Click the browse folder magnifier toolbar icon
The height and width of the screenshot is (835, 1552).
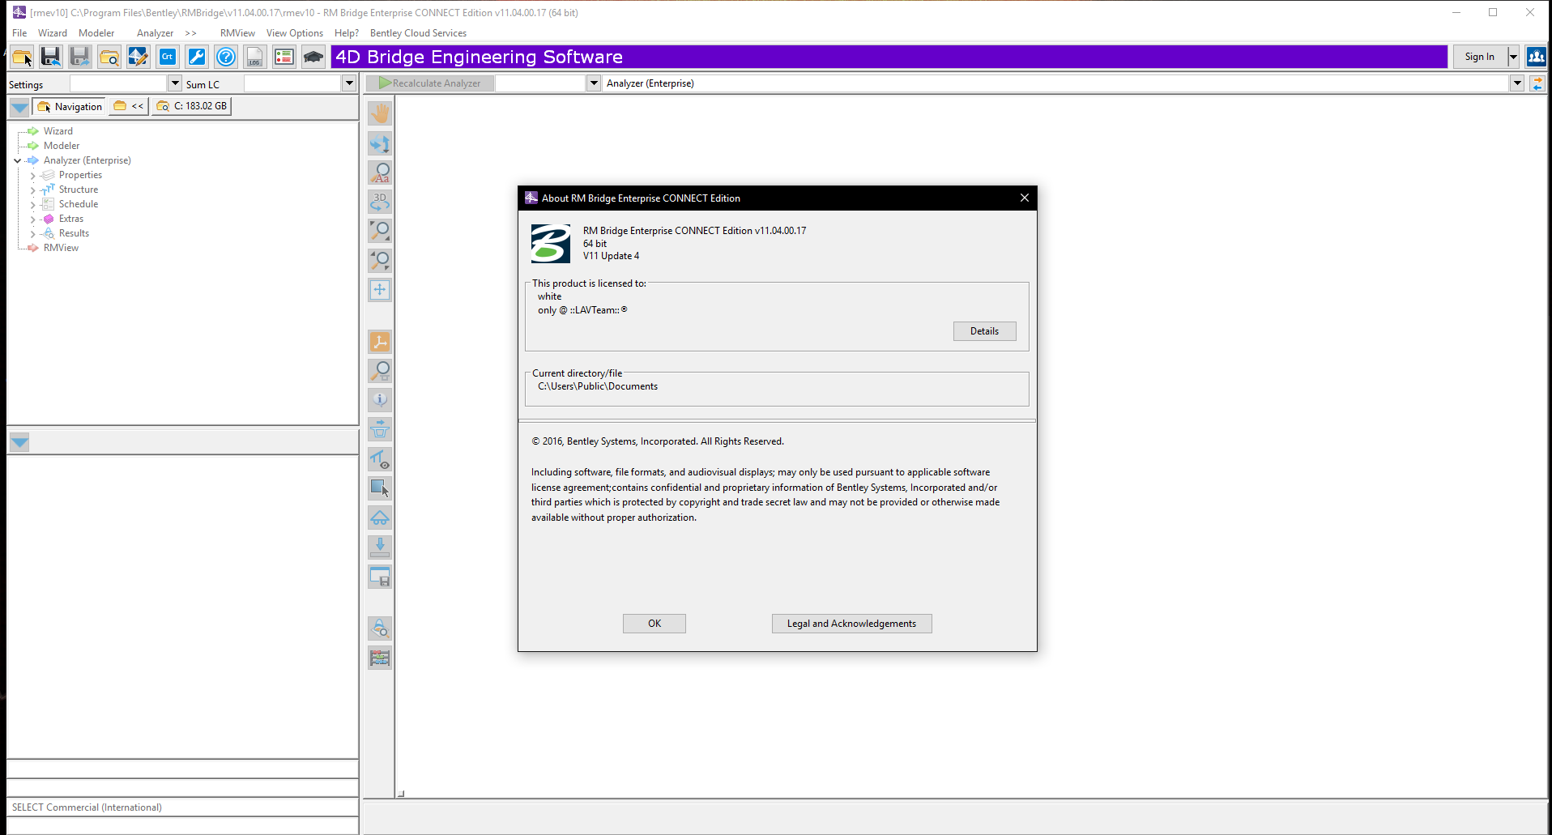(109, 57)
